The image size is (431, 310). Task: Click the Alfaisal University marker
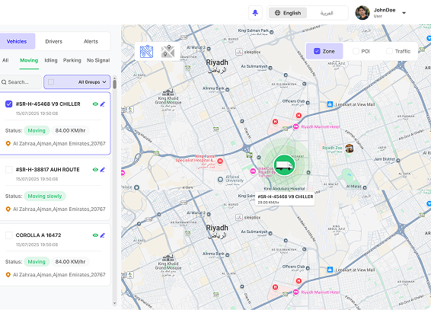pos(220,180)
